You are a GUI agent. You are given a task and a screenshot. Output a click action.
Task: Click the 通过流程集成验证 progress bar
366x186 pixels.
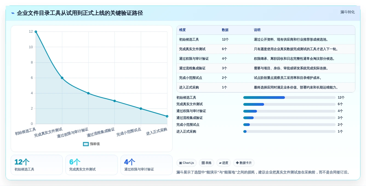pyautogui.click(x=289, y=118)
